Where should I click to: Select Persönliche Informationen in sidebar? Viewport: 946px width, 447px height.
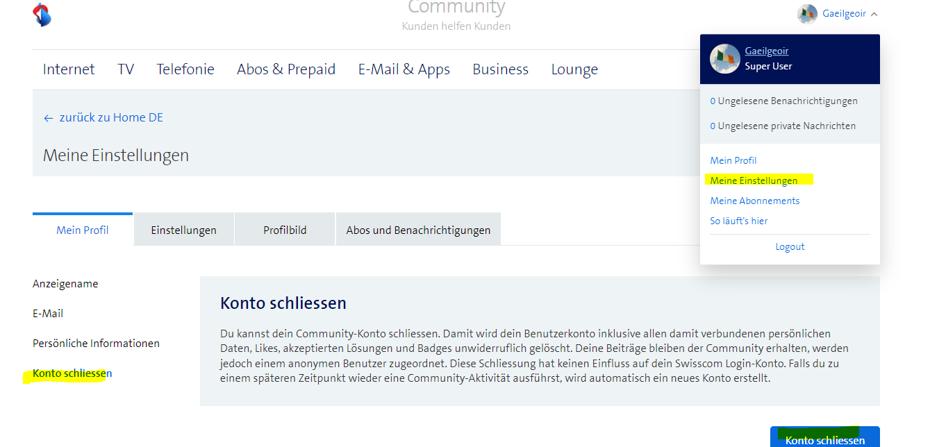tap(96, 344)
